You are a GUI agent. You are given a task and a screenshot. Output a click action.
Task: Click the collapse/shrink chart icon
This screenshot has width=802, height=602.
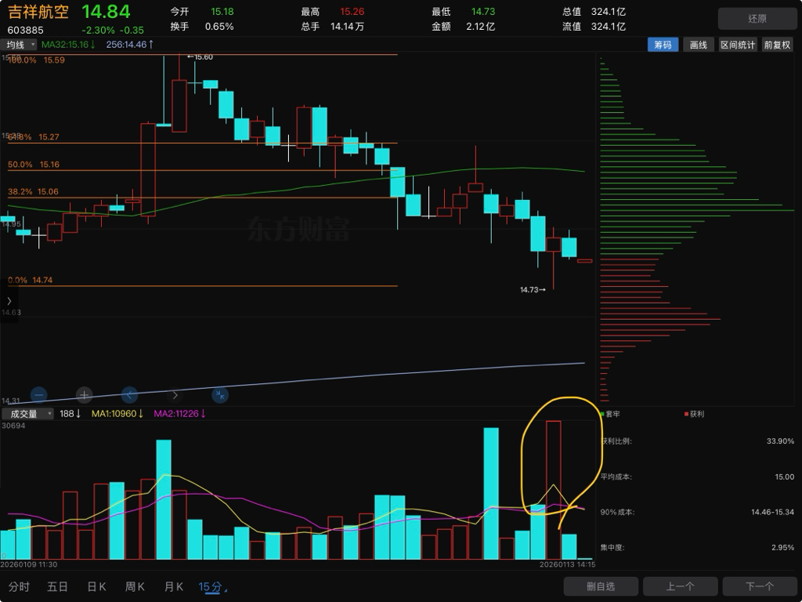[x=220, y=395]
